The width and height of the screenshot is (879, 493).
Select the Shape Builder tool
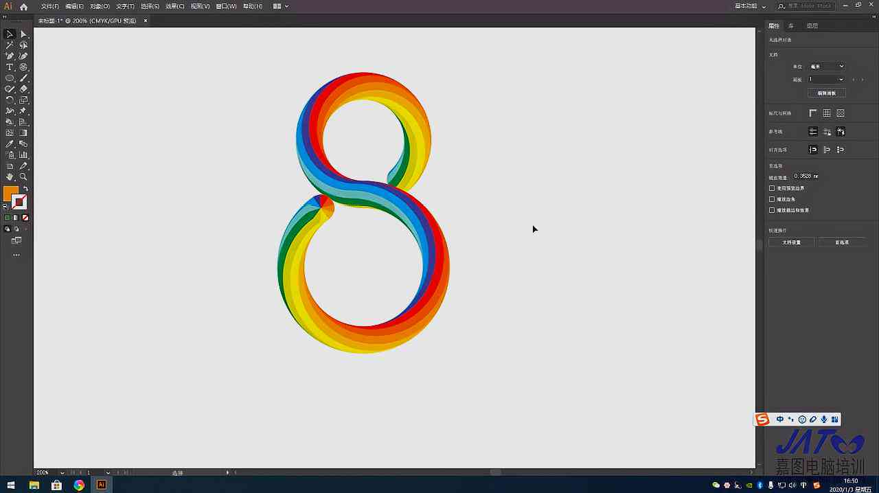pyautogui.click(x=10, y=122)
